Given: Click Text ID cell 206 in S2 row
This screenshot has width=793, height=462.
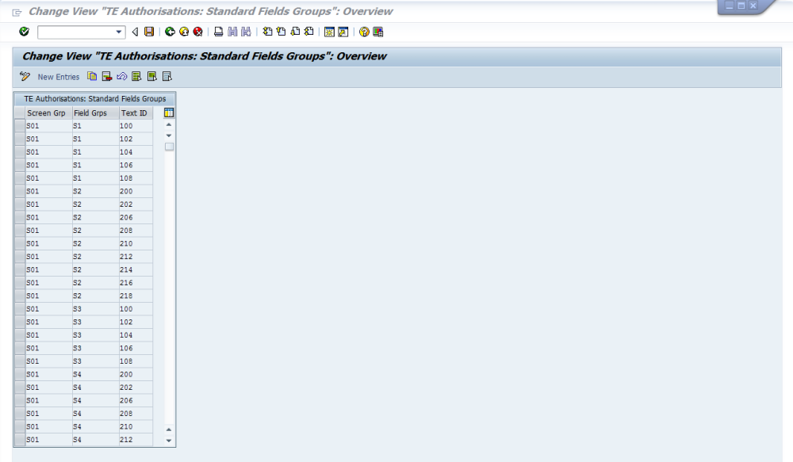Looking at the screenshot, I should (136, 217).
